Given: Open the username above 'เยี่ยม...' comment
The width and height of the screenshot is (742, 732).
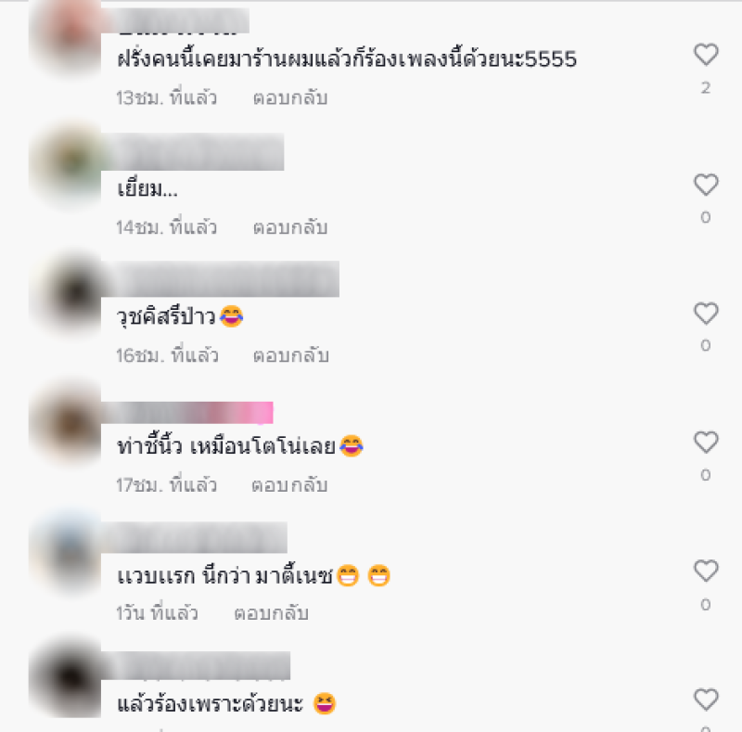Looking at the screenshot, I should [193, 151].
